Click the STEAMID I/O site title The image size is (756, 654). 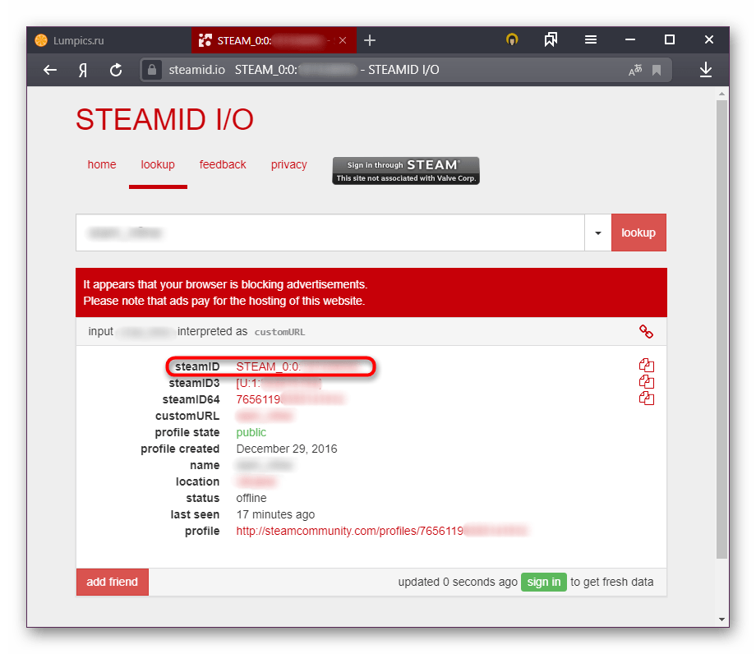click(164, 119)
